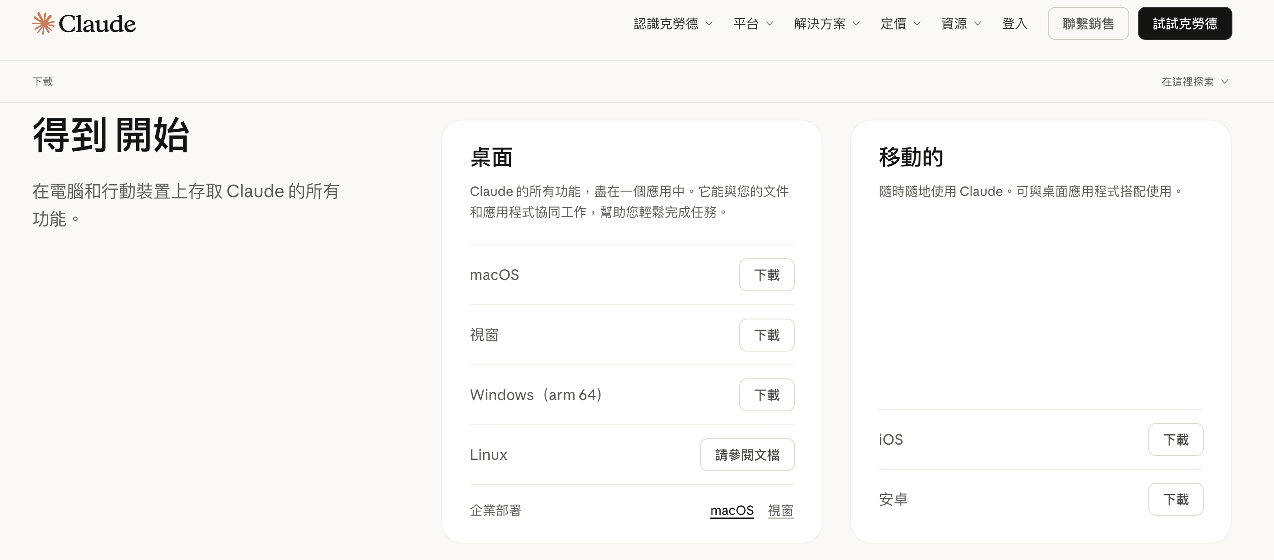Download the Windows (arm 64) app
This screenshot has width=1274, height=560.
coord(767,395)
